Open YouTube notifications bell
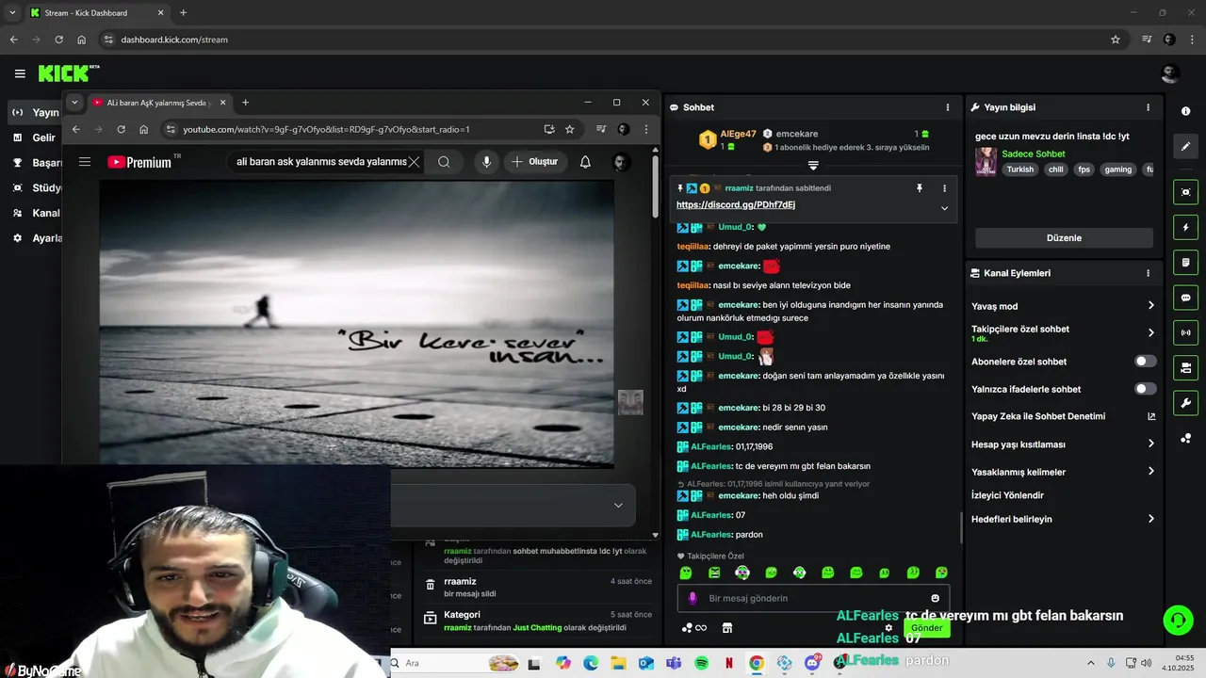Image resolution: width=1206 pixels, height=678 pixels. pos(585,162)
